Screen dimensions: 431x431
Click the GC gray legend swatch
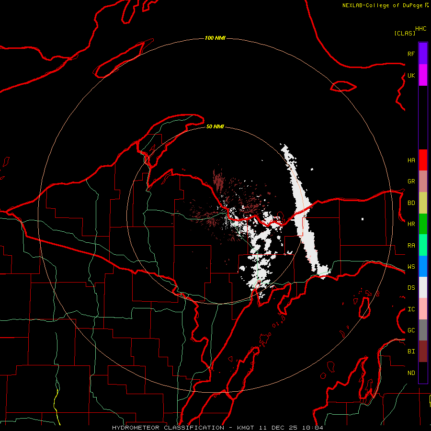[x=423, y=330]
